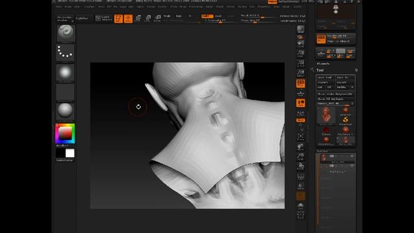Toggle Rgb paint mode

pyautogui.click(x=179, y=16)
